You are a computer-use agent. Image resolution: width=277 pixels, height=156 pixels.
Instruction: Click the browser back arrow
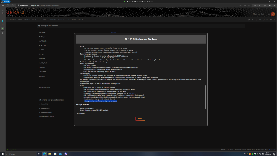(x=3, y=6)
